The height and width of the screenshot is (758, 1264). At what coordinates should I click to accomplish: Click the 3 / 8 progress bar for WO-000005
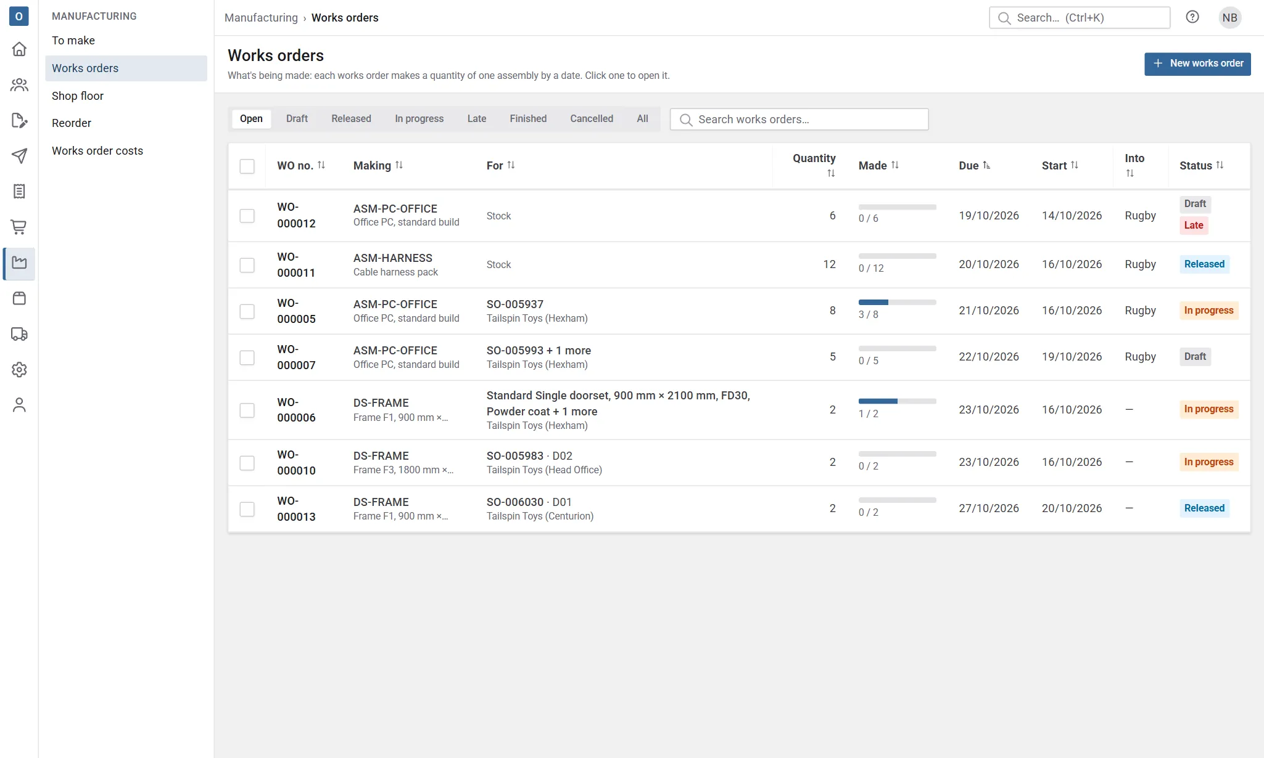point(897,303)
